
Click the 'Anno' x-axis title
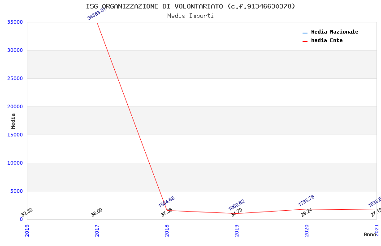click(370, 234)
